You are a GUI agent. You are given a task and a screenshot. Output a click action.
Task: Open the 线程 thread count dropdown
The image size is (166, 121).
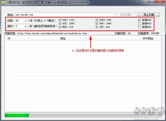25,21
